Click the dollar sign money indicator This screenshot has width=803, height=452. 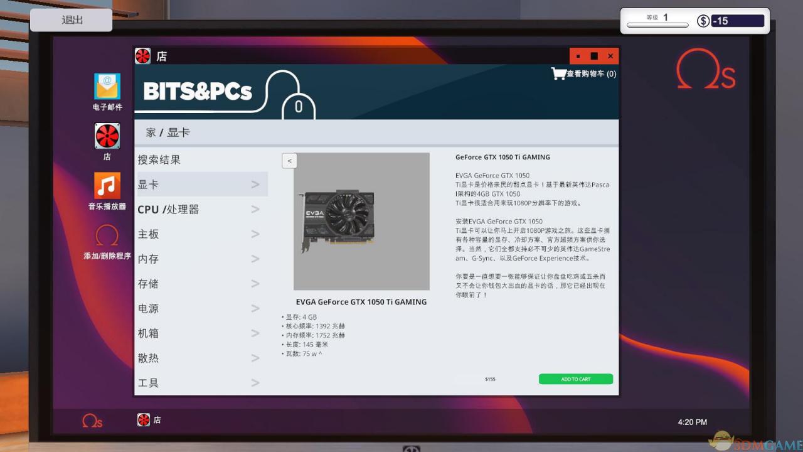point(703,21)
